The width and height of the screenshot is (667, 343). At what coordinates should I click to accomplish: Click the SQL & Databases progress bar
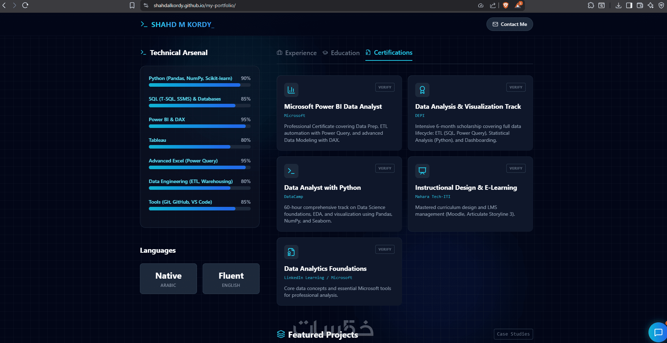[x=200, y=106]
